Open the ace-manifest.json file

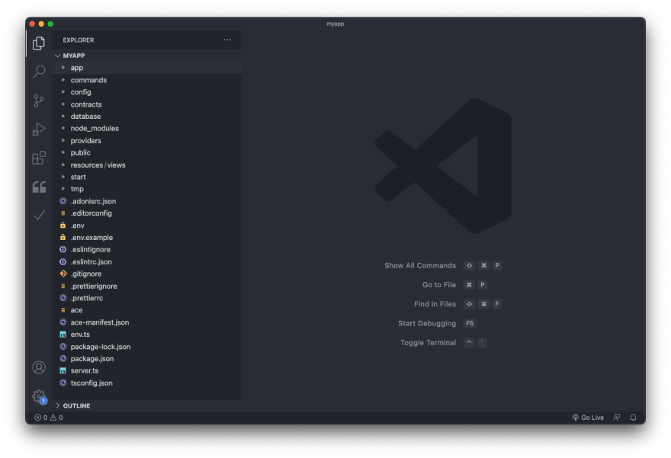pyautogui.click(x=146, y=322)
